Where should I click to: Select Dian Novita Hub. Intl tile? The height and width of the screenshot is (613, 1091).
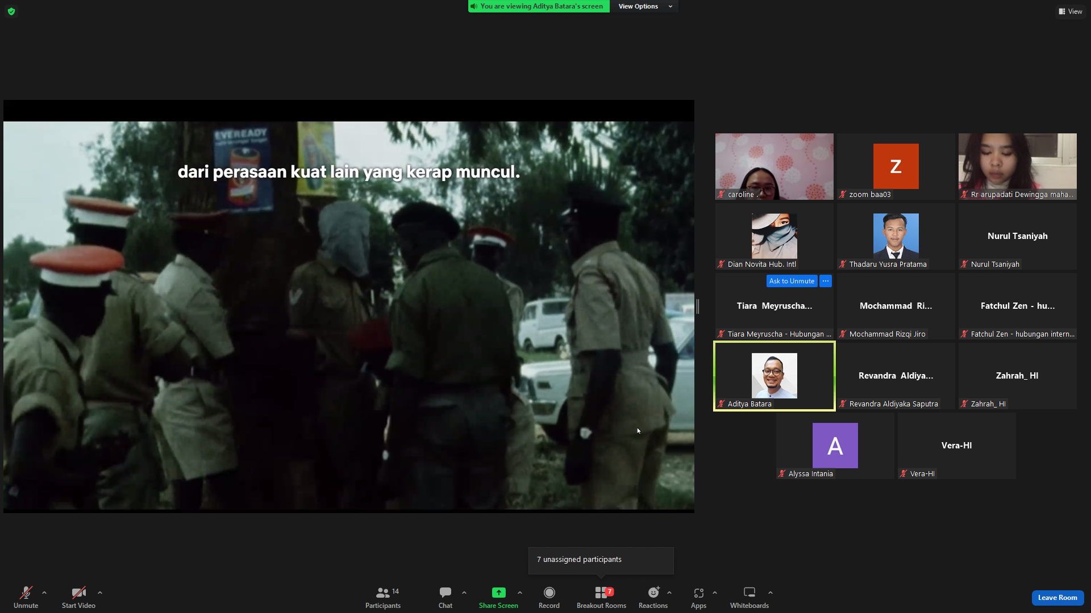tap(774, 236)
